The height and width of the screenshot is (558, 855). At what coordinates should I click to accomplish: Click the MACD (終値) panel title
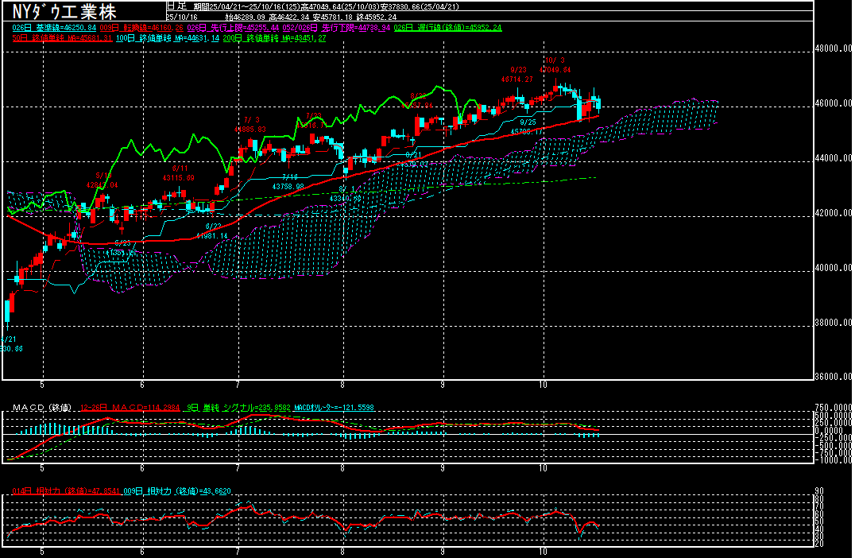point(41,408)
